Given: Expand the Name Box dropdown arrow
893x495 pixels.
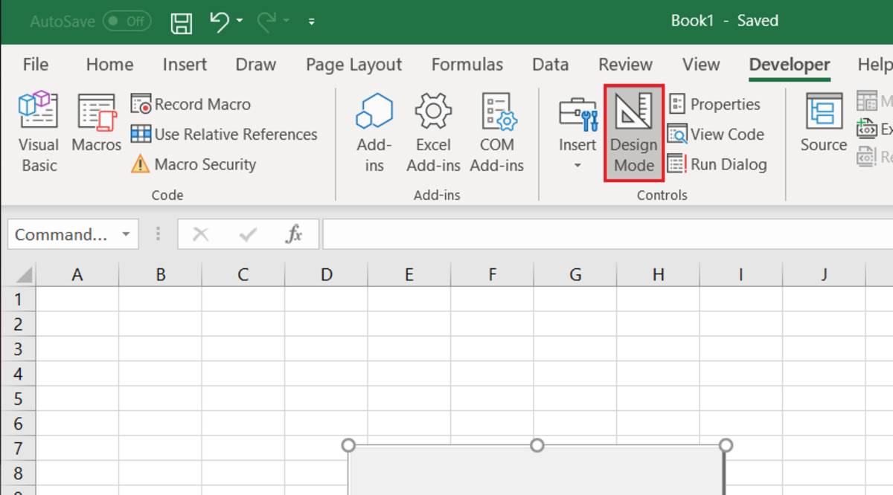Looking at the screenshot, I should pyautogui.click(x=126, y=235).
